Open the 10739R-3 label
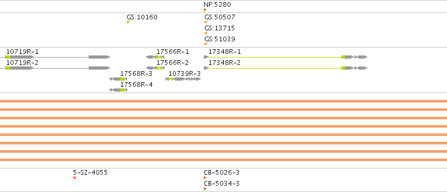Image resolution: width=447 pixels, height=192 pixels. (x=184, y=74)
